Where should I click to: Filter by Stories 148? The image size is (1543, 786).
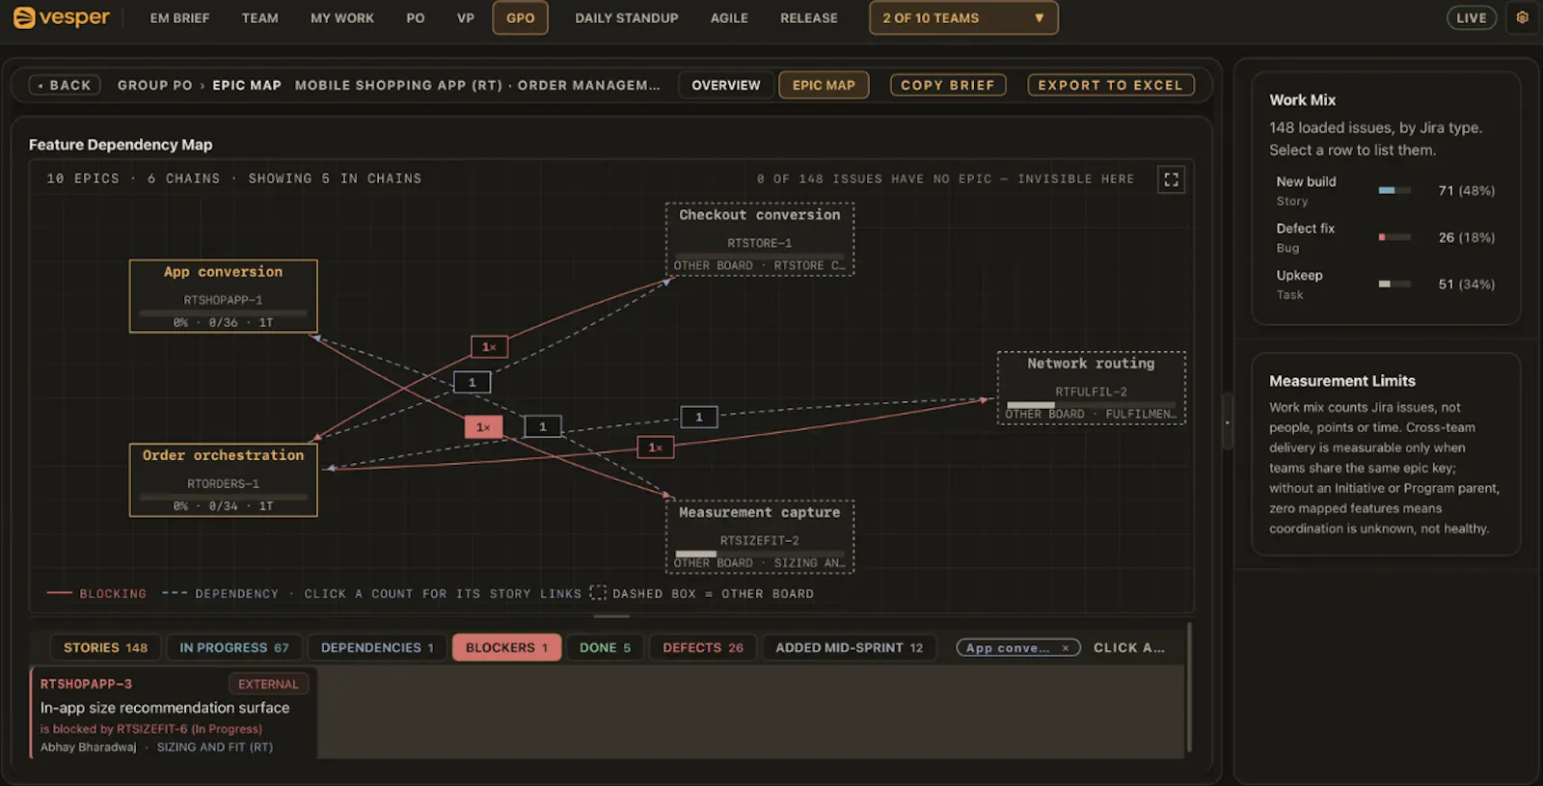[106, 648]
